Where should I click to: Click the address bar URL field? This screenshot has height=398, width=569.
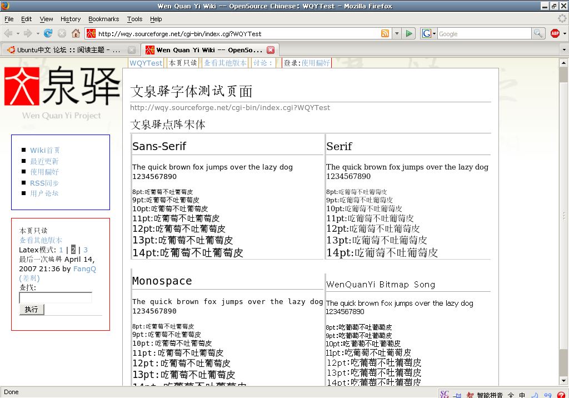239,34
